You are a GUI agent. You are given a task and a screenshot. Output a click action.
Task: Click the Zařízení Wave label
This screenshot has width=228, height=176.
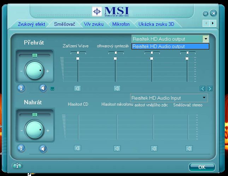76,46
